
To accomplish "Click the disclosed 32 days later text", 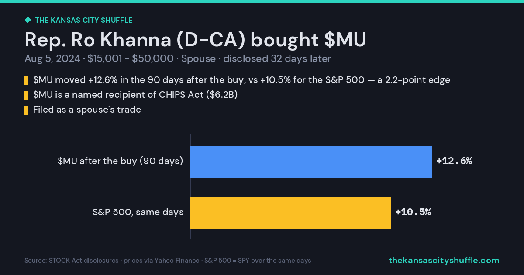I will (x=277, y=59).
